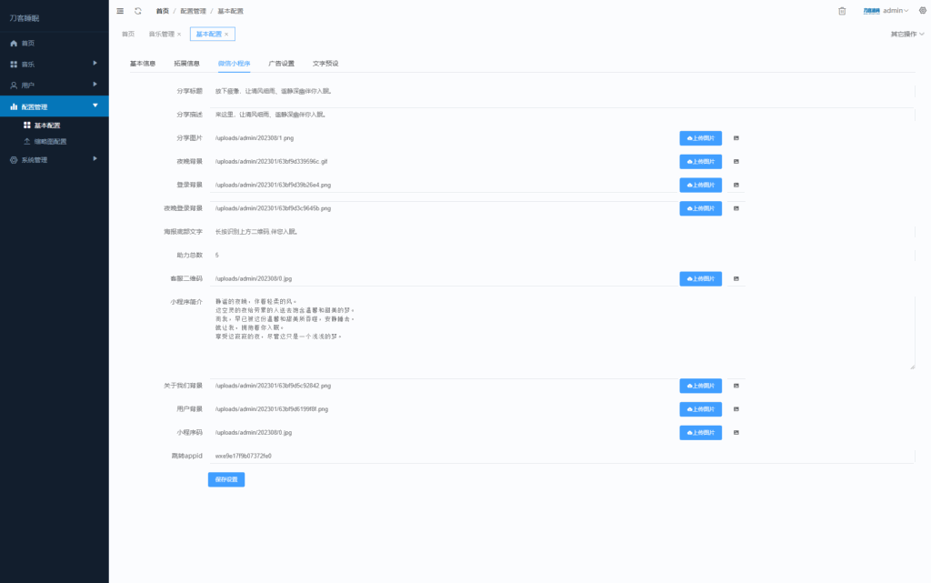
Task: Preview image icon beside 分享图片 row
Action: pos(736,138)
